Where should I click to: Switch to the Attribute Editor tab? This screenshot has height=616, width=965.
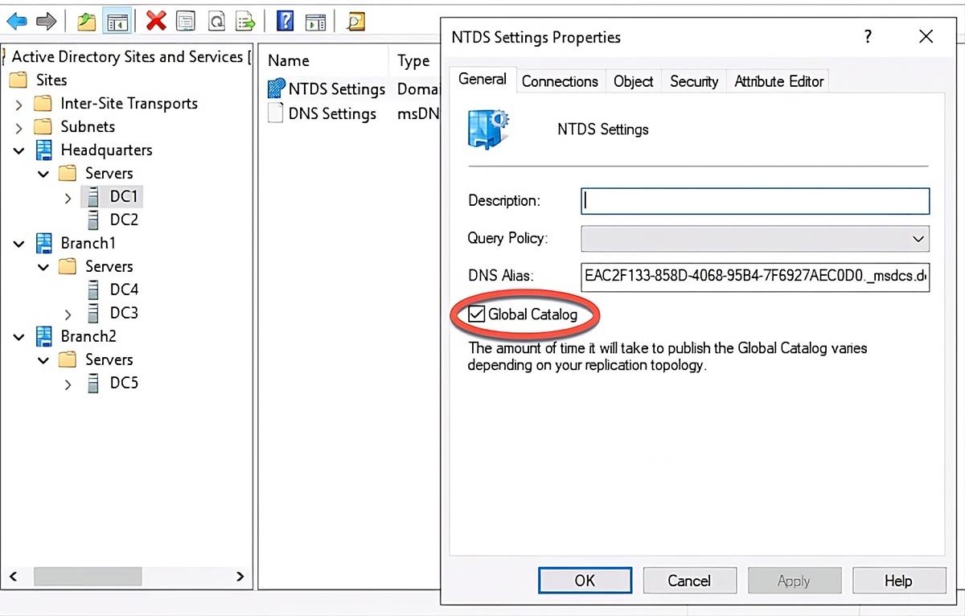click(x=777, y=80)
